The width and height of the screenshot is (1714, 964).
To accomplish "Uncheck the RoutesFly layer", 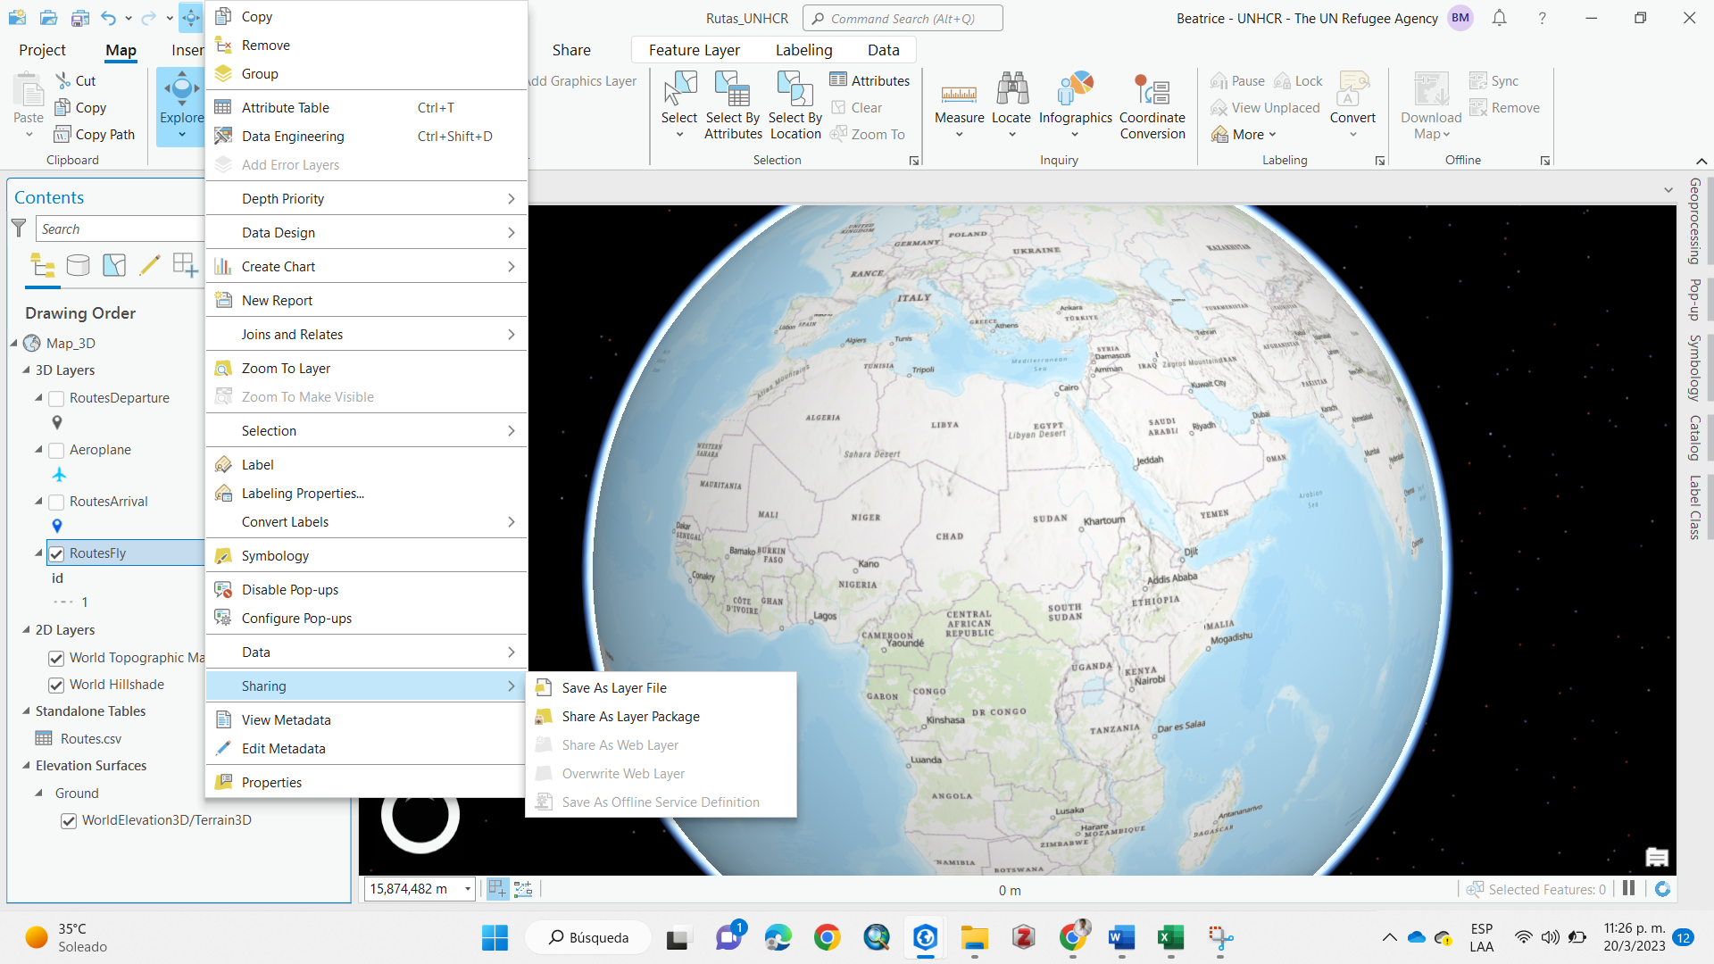I will pos(56,553).
